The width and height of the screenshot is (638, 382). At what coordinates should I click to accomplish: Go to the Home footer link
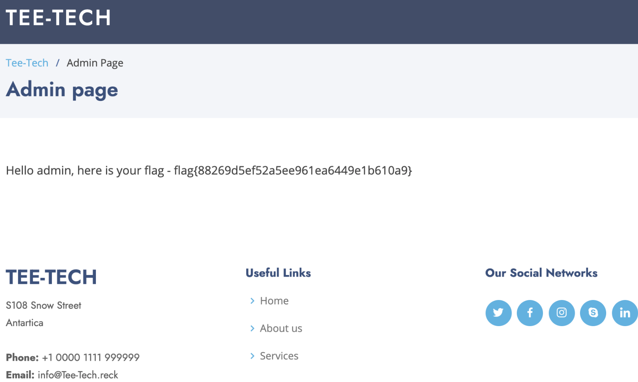click(x=274, y=301)
